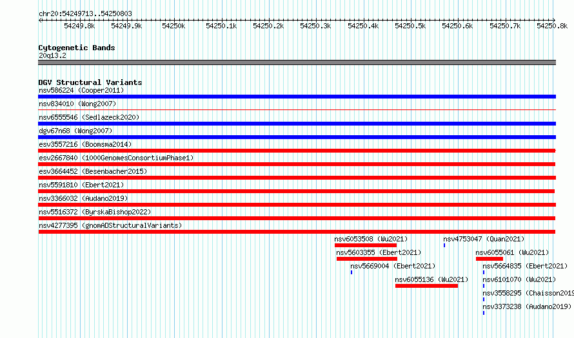Click the gray 20q13.2 cytogenetic band bar

297,62
